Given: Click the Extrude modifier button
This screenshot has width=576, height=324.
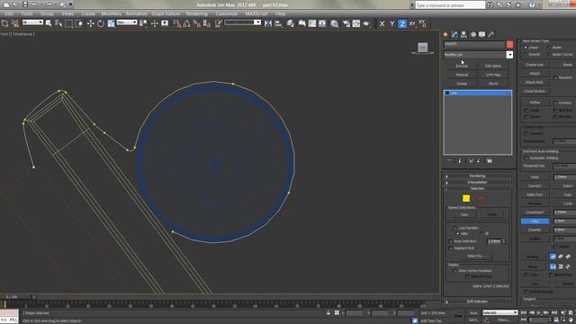Looking at the screenshot, I should pyautogui.click(x=462, y=66).
